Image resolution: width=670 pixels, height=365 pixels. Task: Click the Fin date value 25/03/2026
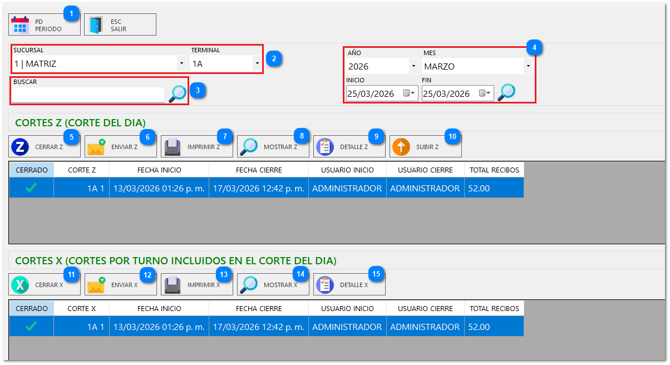[x=446, y=93]
